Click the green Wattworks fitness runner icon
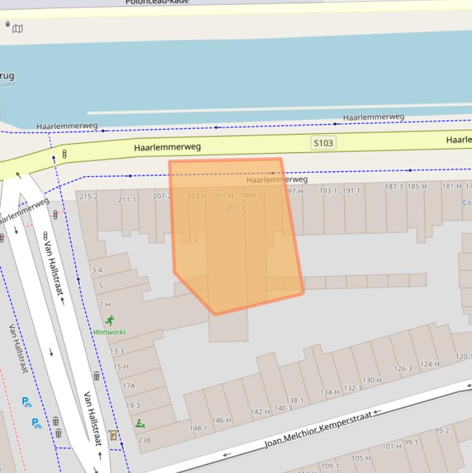 coord(110,320)
